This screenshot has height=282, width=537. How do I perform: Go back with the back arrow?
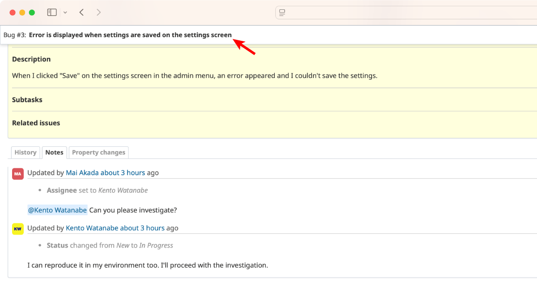(x=81, y=13)
